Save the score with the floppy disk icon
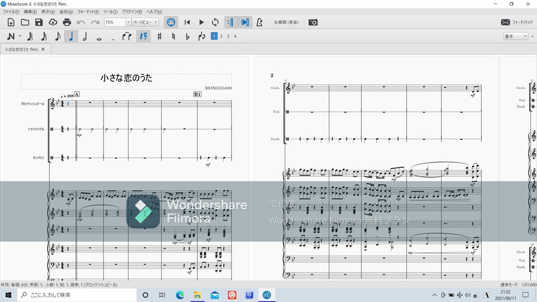 [x=39, y=22]
